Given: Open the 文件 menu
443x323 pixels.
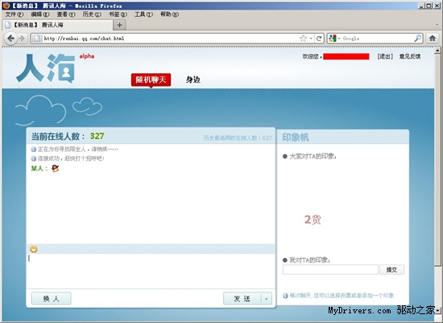Looking at the screenshot, I should coord(14,14).
